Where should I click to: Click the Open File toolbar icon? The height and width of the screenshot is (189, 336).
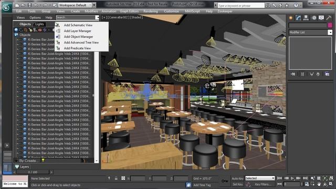click(x=23, y=5)
